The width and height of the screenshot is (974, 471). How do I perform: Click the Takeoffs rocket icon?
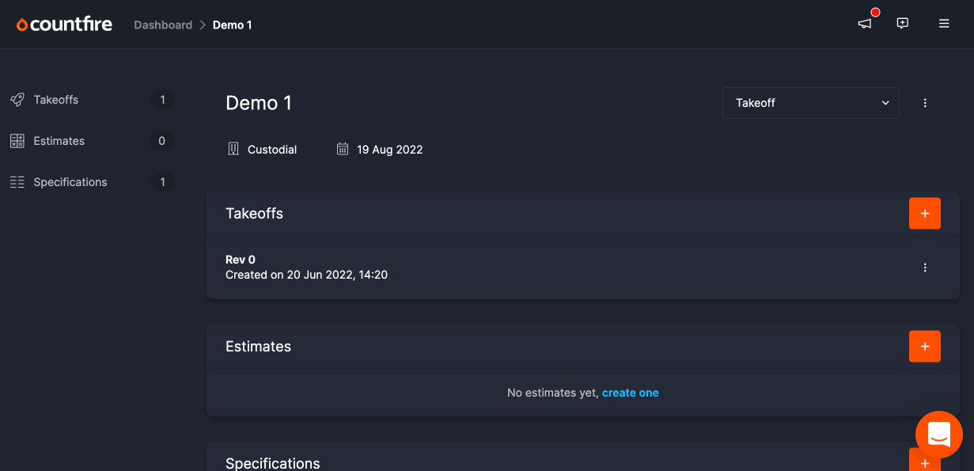pos(17,100)
